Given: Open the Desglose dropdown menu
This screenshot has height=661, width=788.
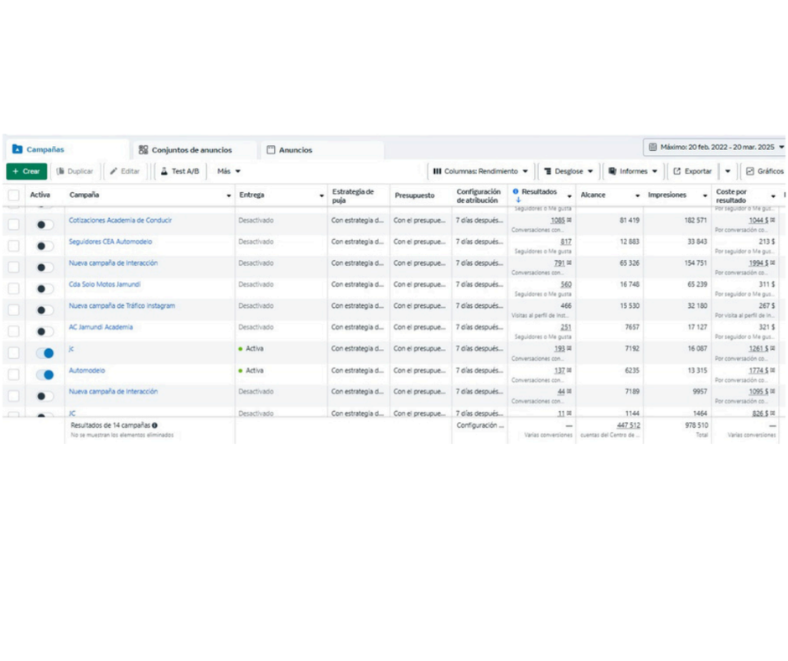Looking at the screenshot, I should tap(568, 171).
